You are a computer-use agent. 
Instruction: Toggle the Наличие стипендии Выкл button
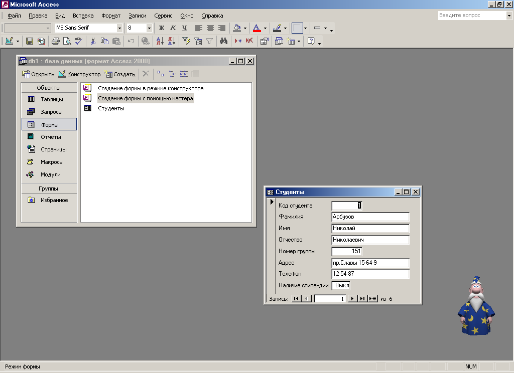click(x=341, y=285)
